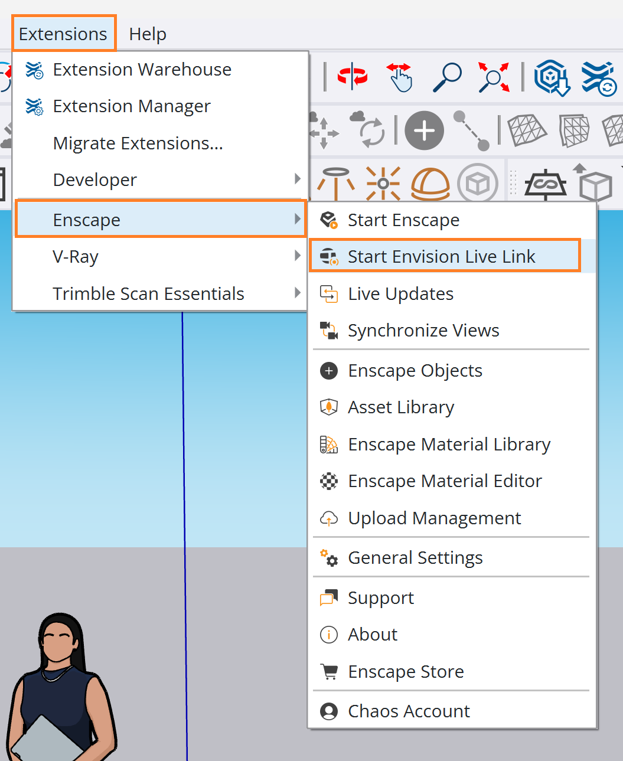Open the About entry

point(452,635)
